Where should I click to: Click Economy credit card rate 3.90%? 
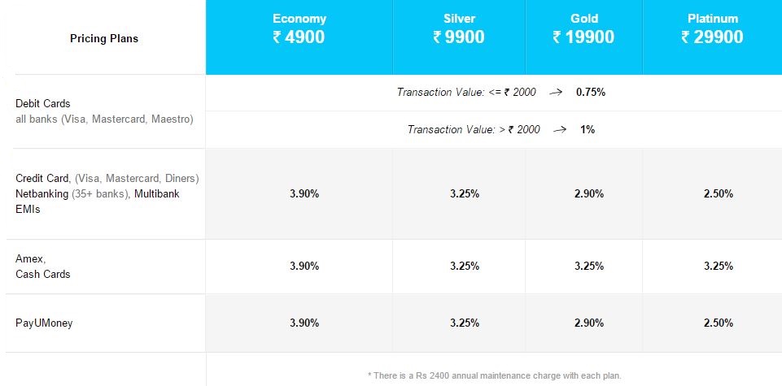pos(304,193)
